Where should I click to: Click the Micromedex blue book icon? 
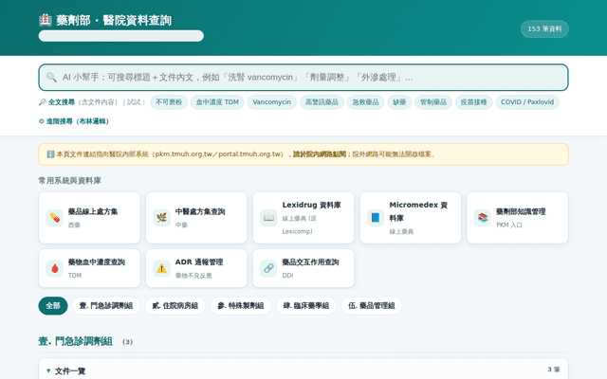pyautogui.click(x=376, y=218)
